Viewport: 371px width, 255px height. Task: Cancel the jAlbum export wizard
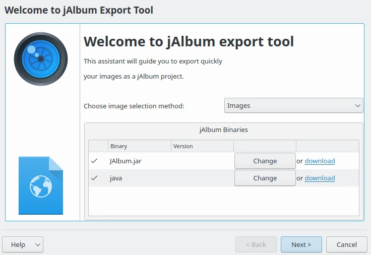point(346,244)
